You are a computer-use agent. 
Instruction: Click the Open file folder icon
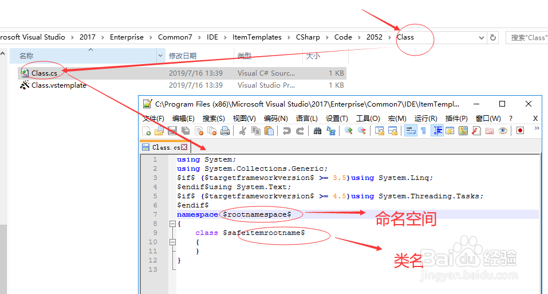(x=159, y=131)
